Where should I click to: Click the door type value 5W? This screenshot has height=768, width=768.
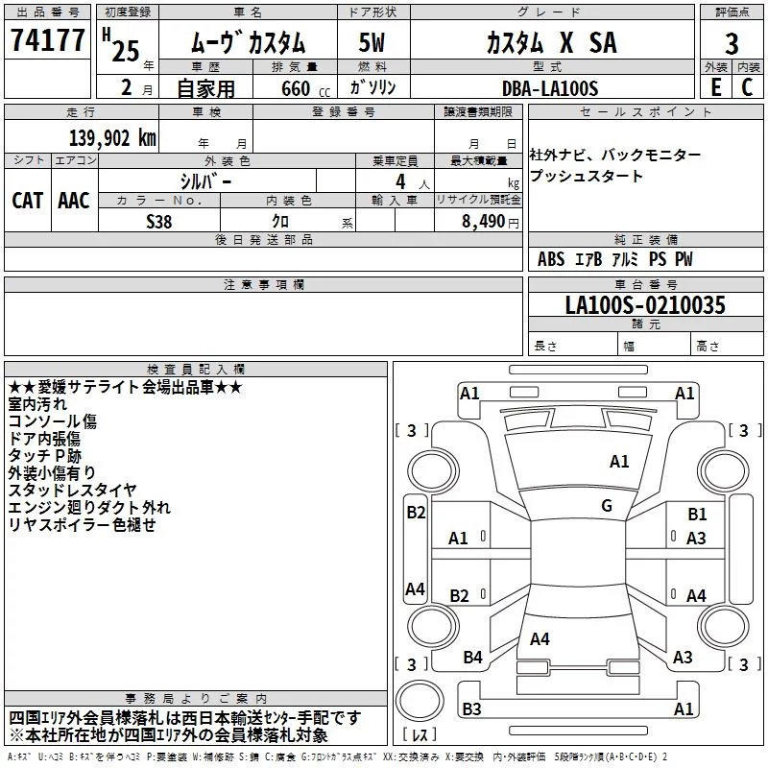(x=372, y=42)
